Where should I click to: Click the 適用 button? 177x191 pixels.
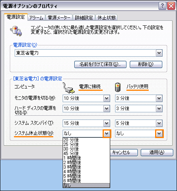(x=157, y=152)
